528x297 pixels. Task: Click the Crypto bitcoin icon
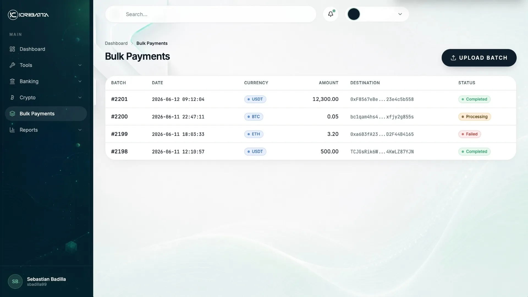click(x=12, y=97)
